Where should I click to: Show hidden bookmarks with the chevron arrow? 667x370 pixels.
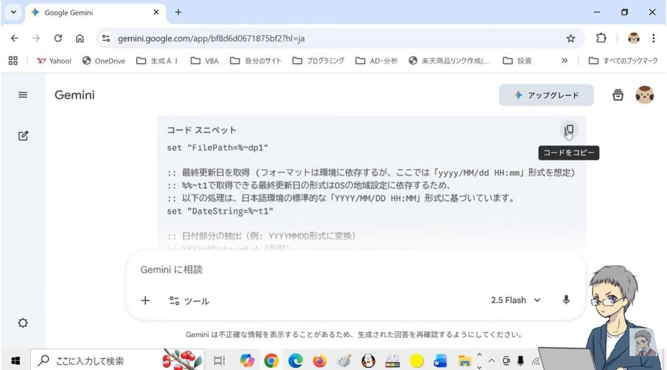click(x=564, y=60)
